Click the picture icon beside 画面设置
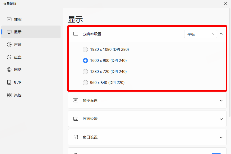The height and width of the screenshot is (154, 231). [76, 119]
